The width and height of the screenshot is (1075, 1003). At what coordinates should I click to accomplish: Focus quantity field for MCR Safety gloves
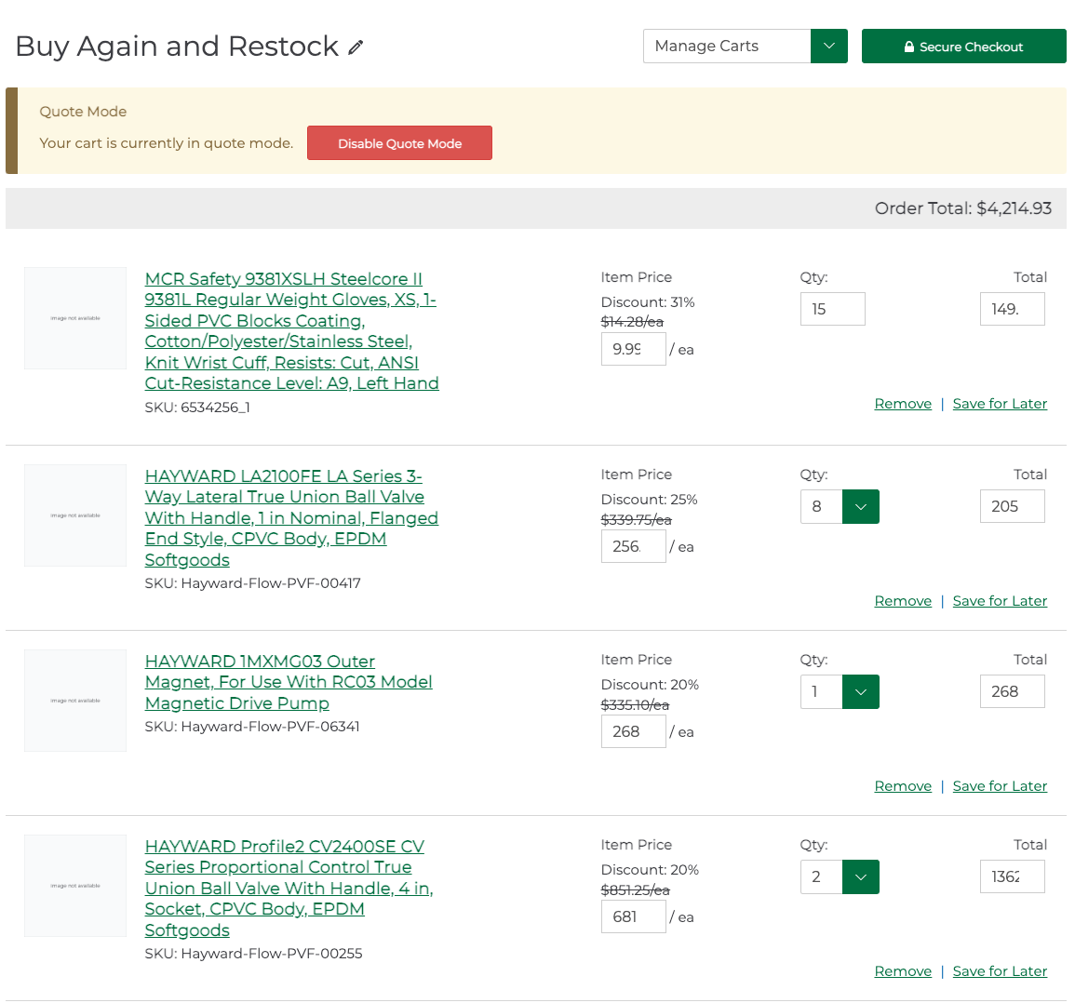[x=832, y=309]
